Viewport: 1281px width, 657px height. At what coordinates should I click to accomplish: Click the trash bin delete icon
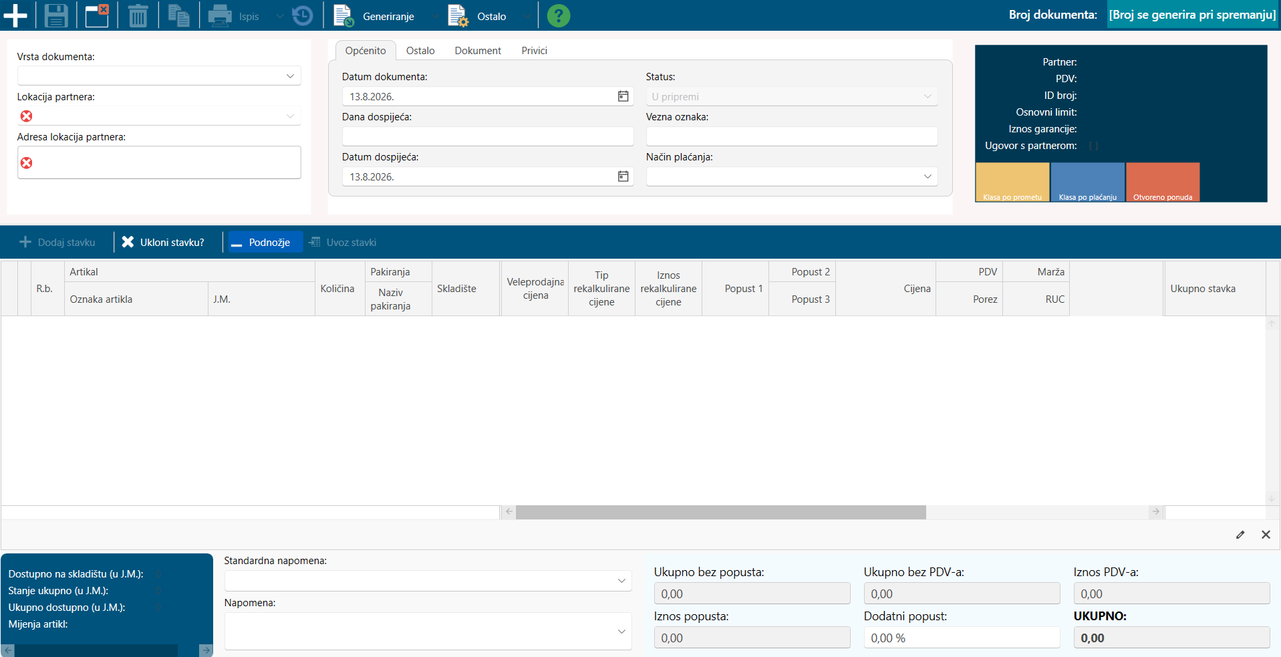138,15
